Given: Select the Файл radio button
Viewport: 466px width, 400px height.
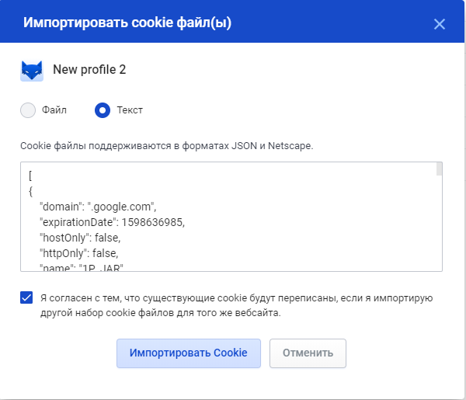Looking at the screenshot, I should click(28, 110).
